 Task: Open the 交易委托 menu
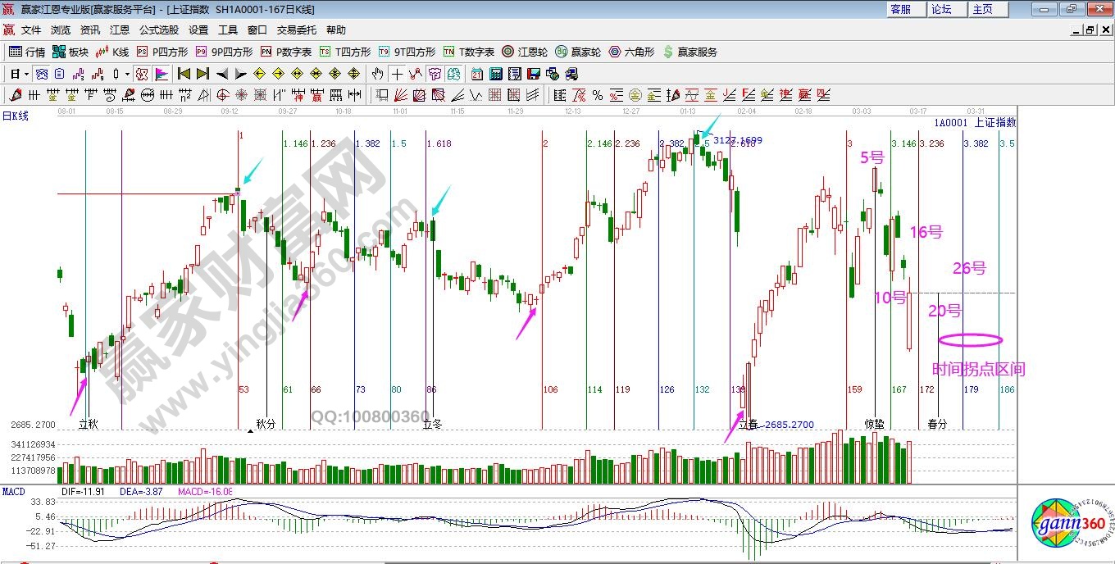coord(296,30)
